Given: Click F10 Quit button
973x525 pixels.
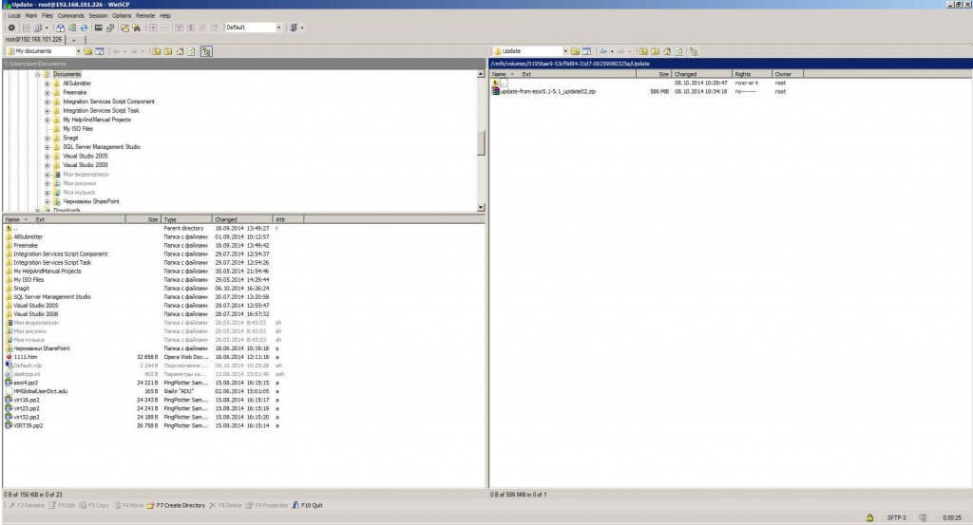Looking at the screenshot, I should (307, 506).
